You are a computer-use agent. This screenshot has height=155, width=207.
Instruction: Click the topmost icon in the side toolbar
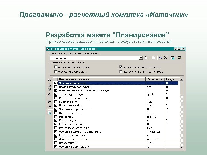(49, 80)
